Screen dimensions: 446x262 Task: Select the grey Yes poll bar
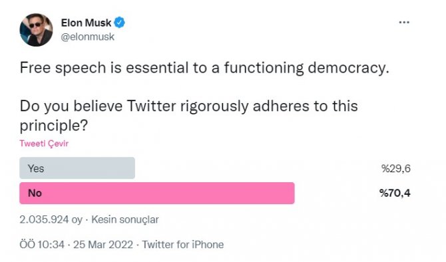coord(77,168)
